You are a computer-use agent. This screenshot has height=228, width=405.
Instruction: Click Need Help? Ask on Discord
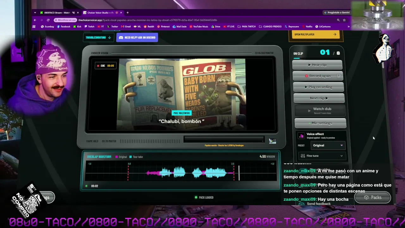[x=137, y=37]
